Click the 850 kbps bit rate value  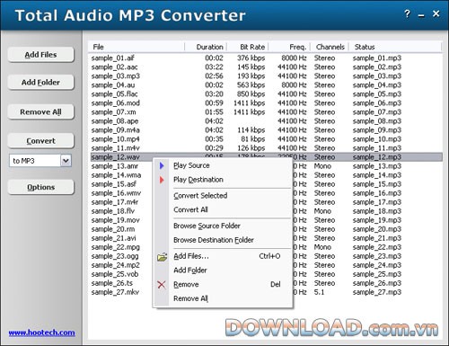251,94
